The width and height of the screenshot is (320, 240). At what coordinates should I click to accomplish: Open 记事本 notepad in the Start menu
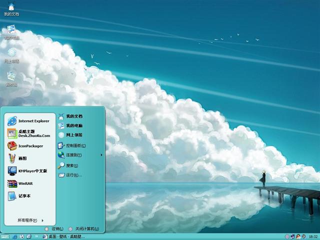click(19, 196)
